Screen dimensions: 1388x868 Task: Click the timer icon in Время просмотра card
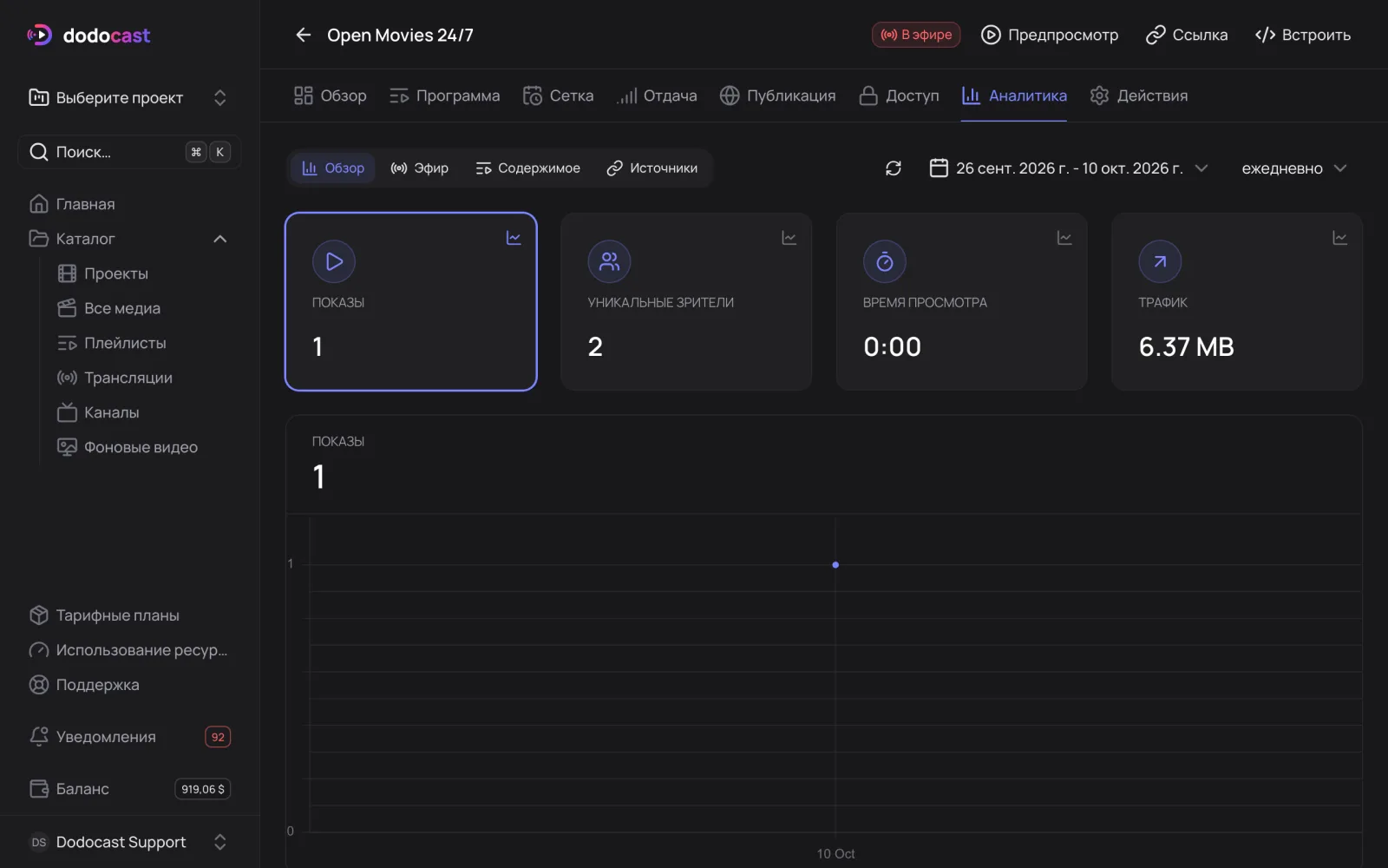pyautogui.click(x=885, y=261)
